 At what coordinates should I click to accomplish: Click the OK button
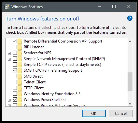(94, 114)
